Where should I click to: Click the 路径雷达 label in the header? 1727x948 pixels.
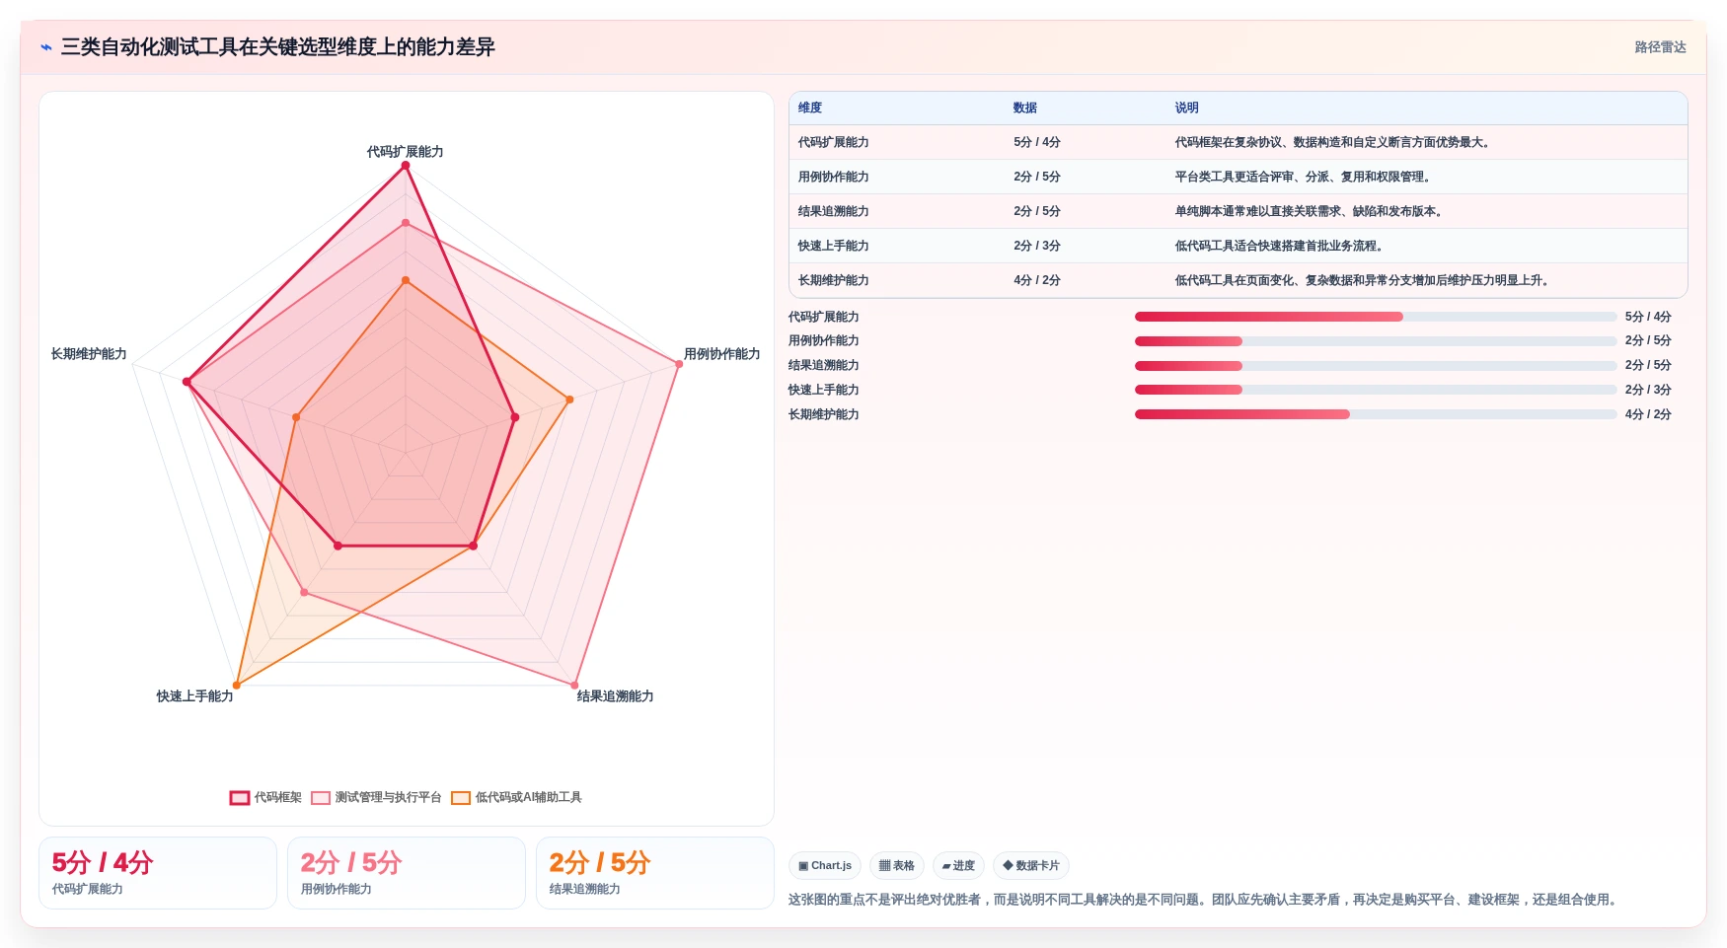(x=1660, y=47)
